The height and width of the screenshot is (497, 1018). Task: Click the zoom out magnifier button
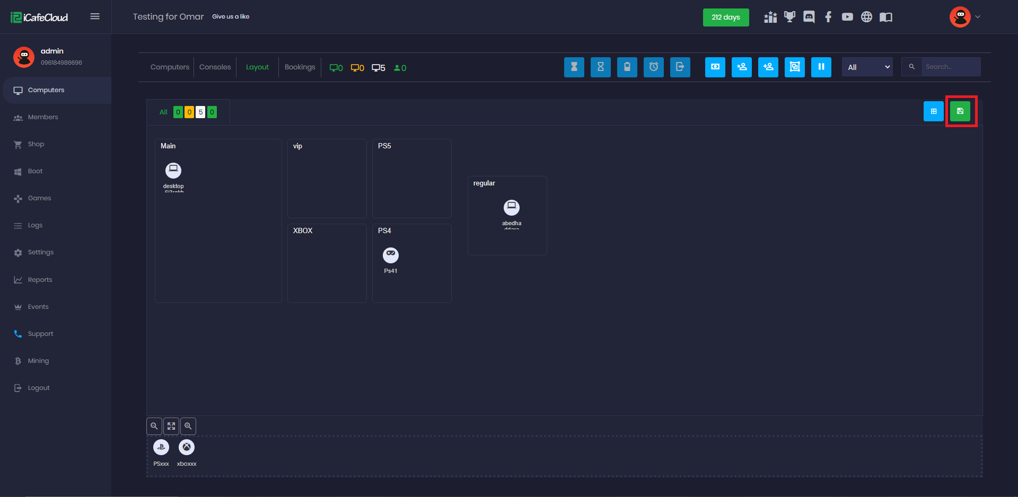pyautogui.click(x=154, y=426)
